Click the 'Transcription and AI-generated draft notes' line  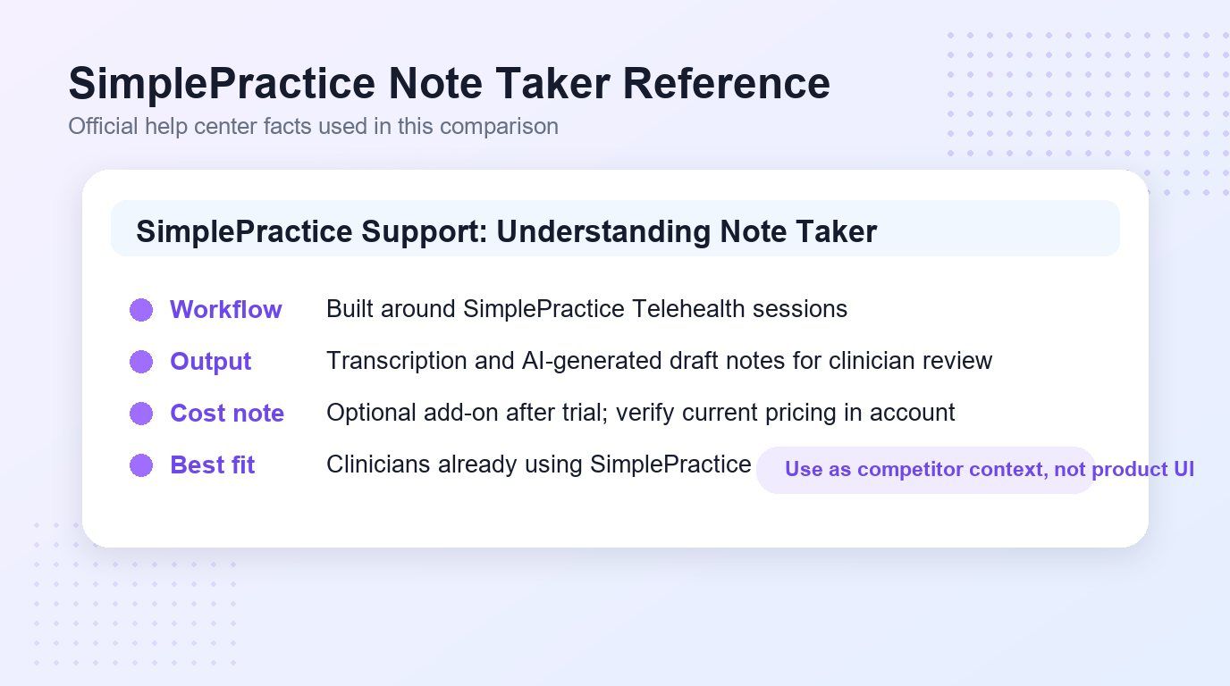click(x=659, y=361)
